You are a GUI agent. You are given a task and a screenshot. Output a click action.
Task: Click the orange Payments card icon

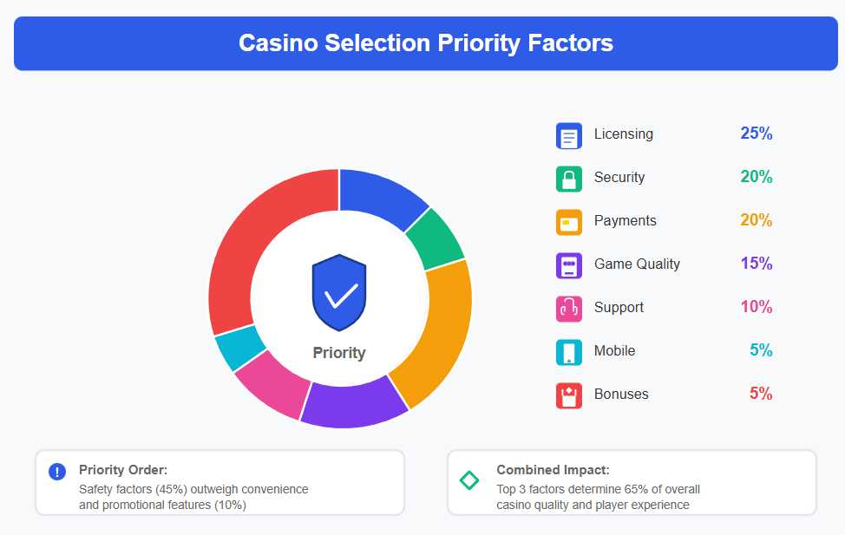pyautogui.click(x=569, y=222)
